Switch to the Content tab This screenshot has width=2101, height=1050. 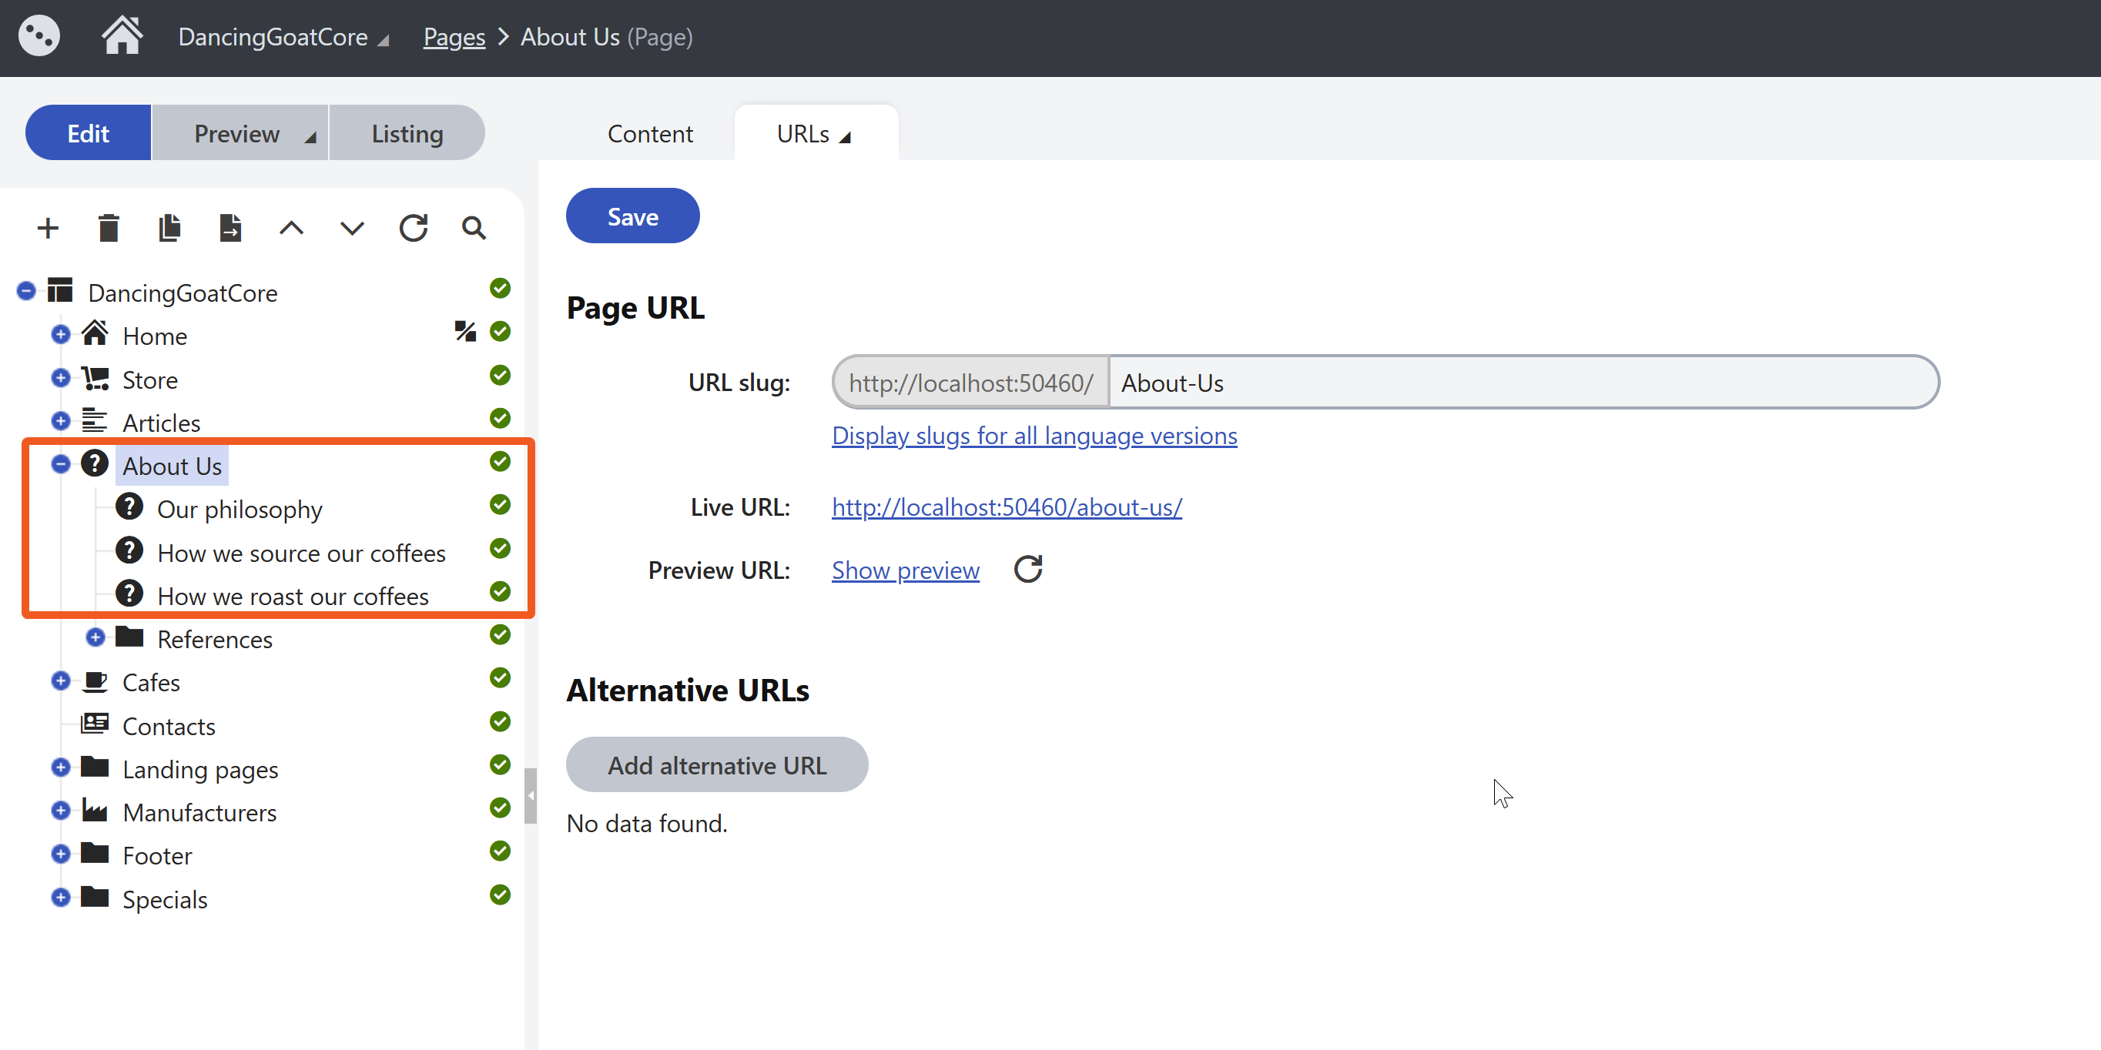[x=649, y=133]
